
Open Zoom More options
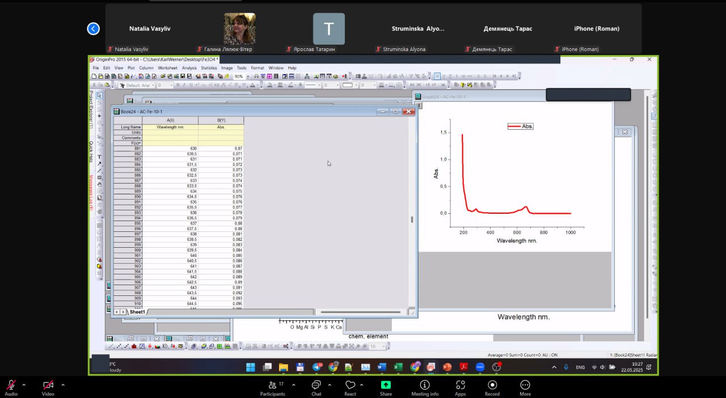point(525,388)
